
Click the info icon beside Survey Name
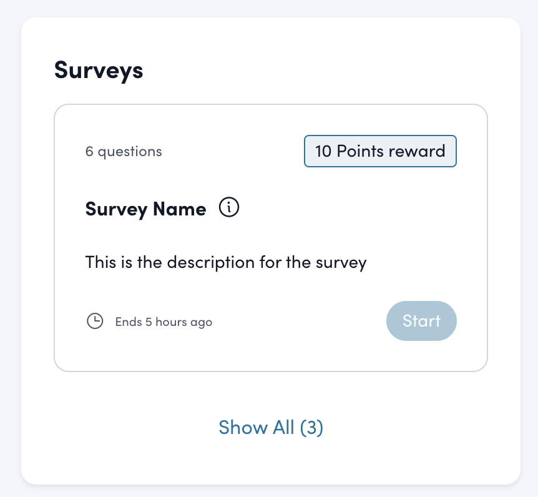click(229, 207)
